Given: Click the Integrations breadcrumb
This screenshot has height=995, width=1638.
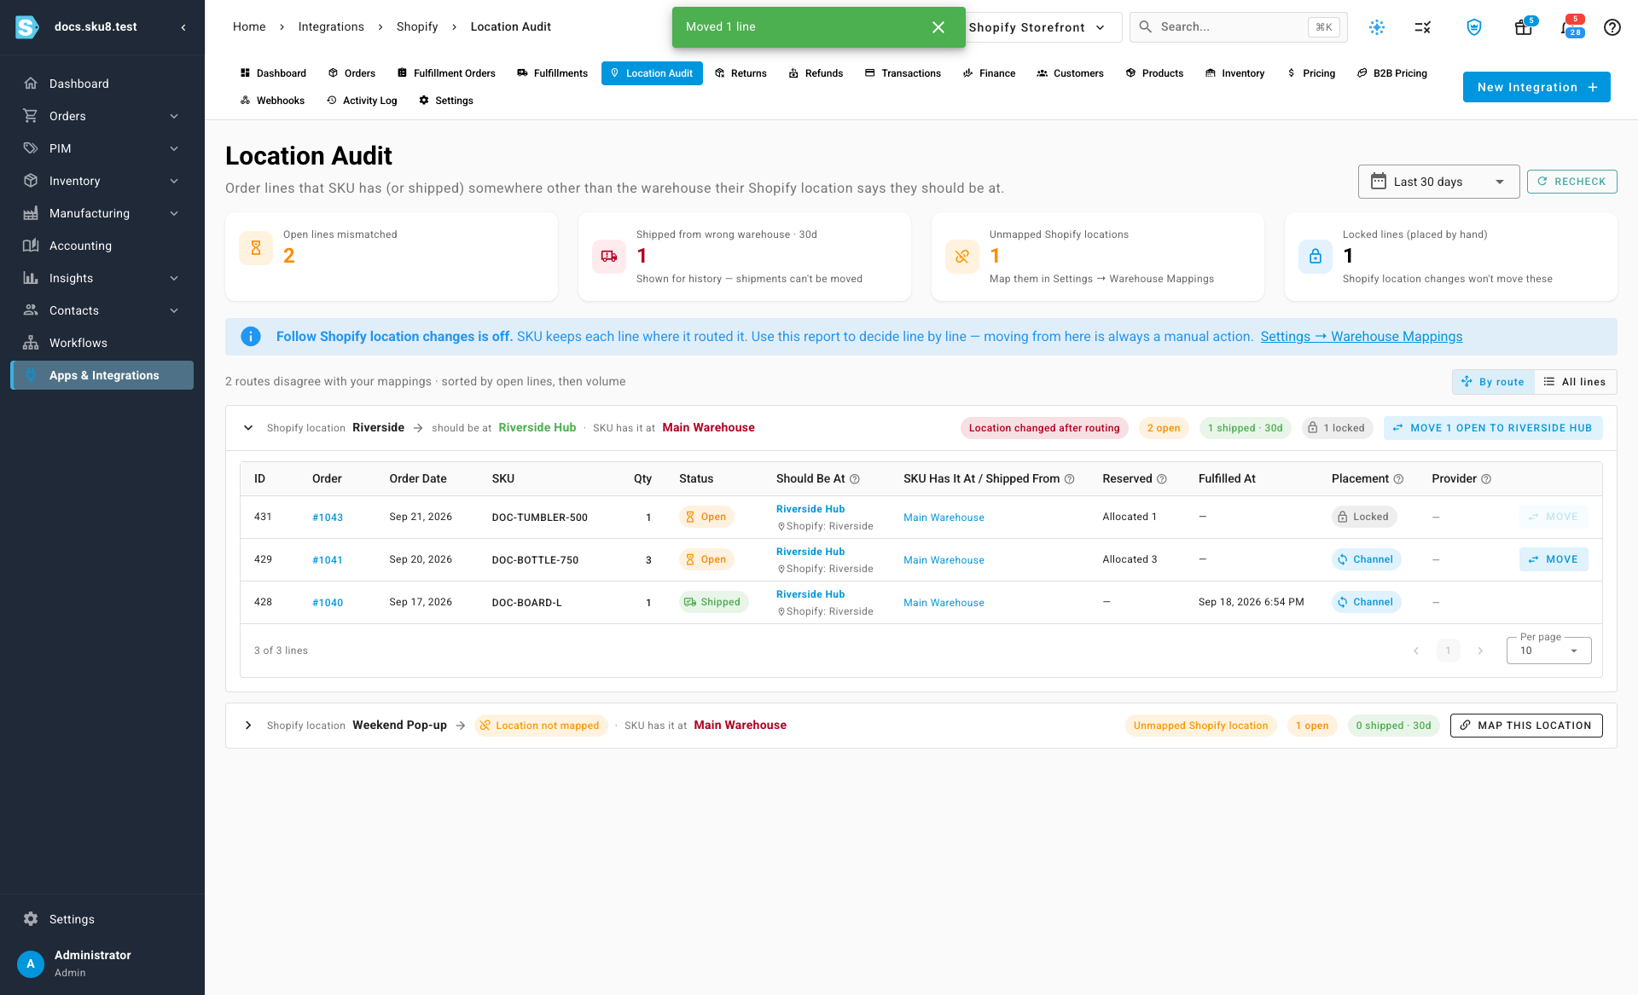Looking at the screenshot, I should (x=331, y=27).
